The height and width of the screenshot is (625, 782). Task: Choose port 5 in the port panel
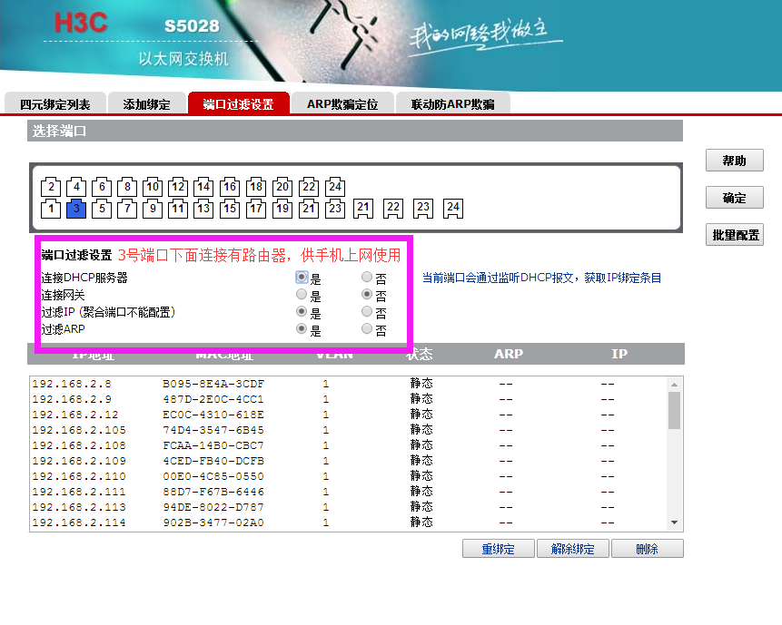tap(102, 209)
